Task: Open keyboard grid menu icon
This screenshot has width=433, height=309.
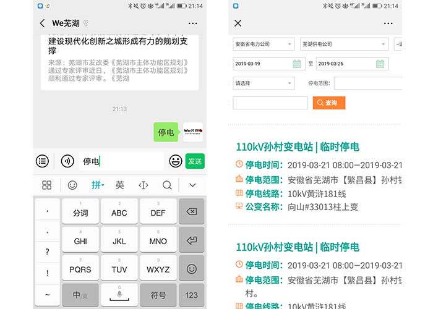Action: [x=47, y=185]
